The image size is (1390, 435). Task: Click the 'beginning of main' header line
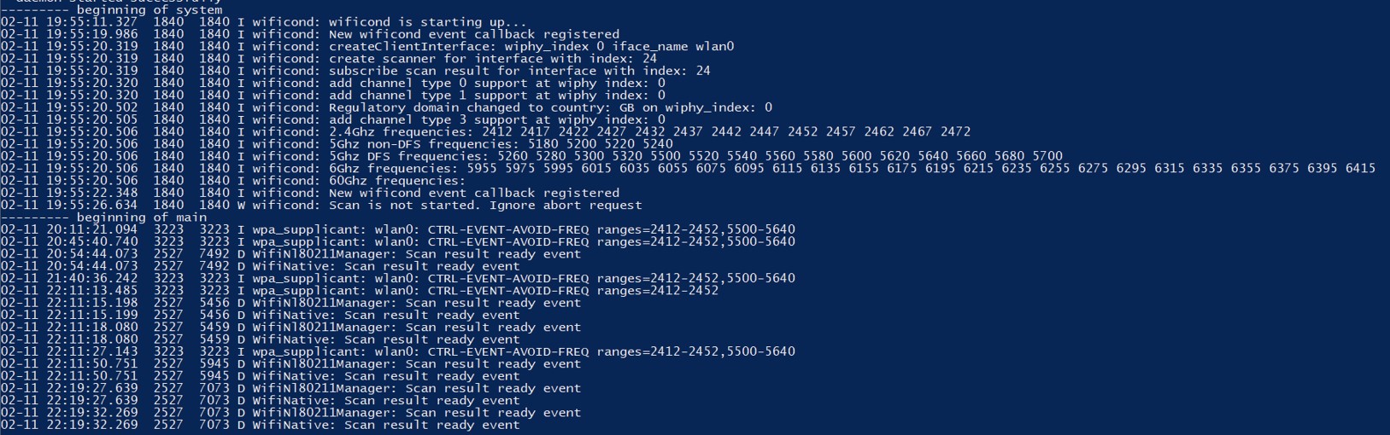[103, 217]
